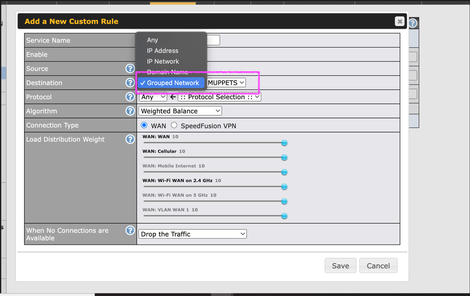Choose SpeedFusion VPN connection type
470x296 pixels.
[x=174, y=125]
